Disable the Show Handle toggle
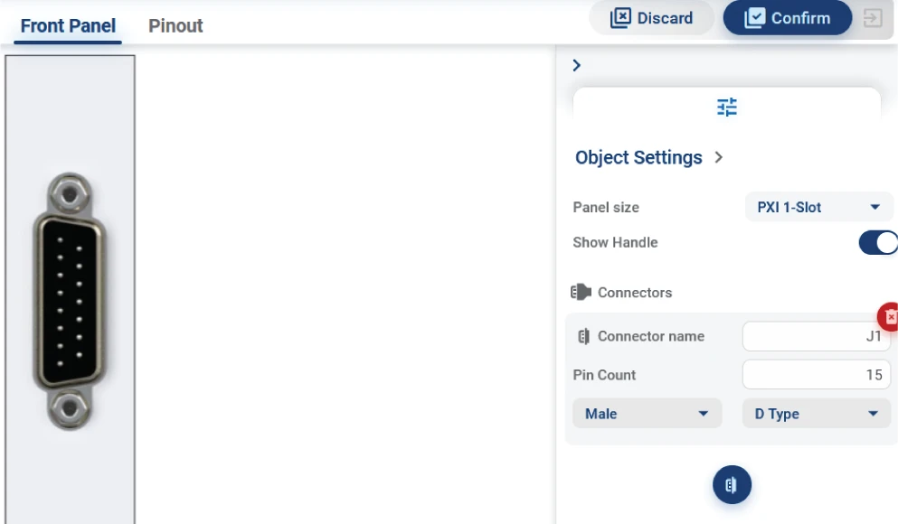The image size is (898, 524). (878, 242)
